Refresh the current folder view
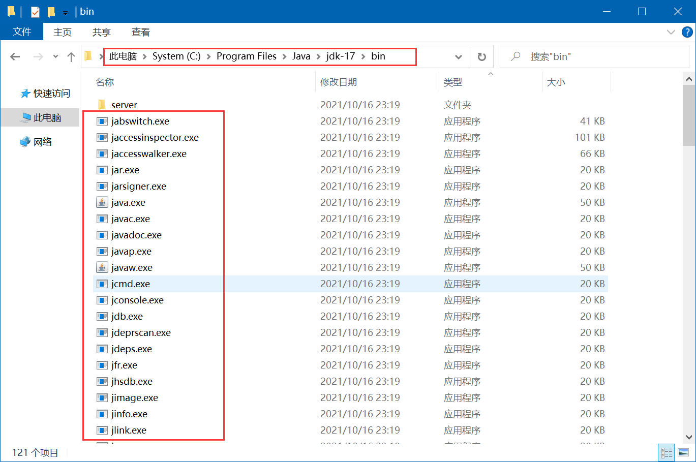696x462 pixels. point(482,56)
